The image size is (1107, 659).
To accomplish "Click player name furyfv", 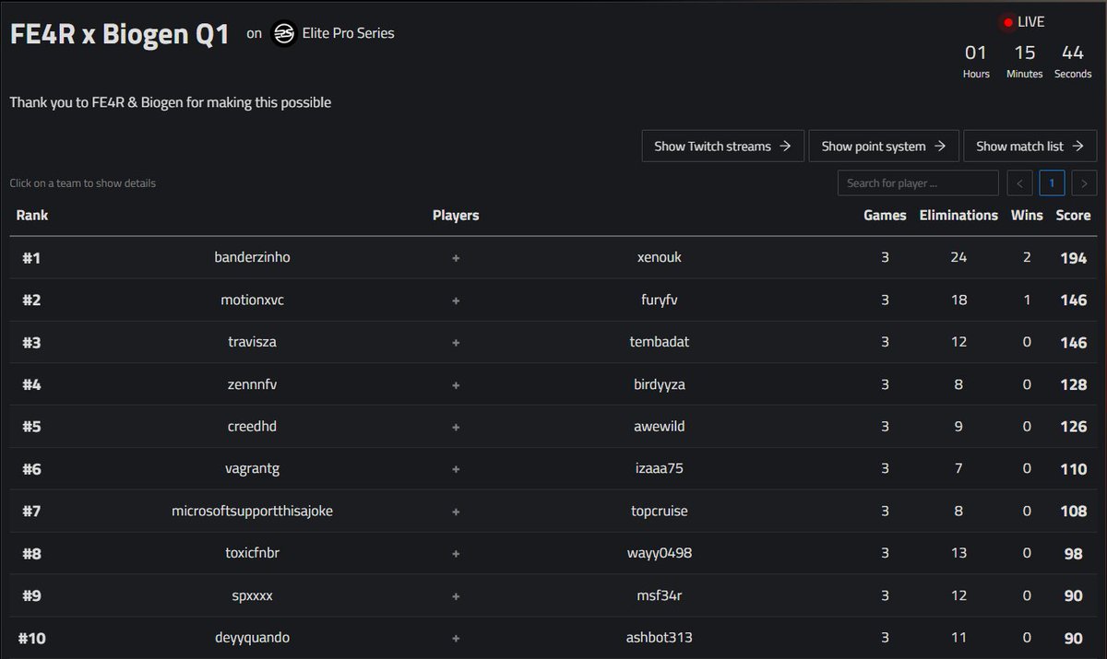I will (660, 300).
